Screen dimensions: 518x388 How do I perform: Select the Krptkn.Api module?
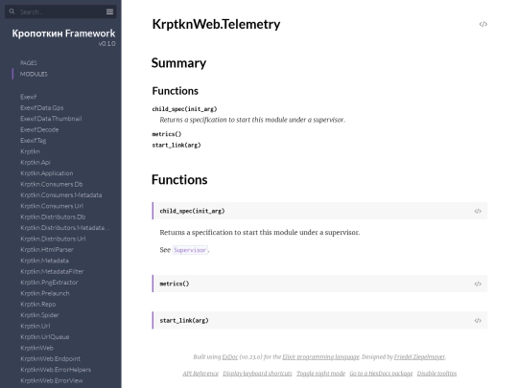[35, 162]
